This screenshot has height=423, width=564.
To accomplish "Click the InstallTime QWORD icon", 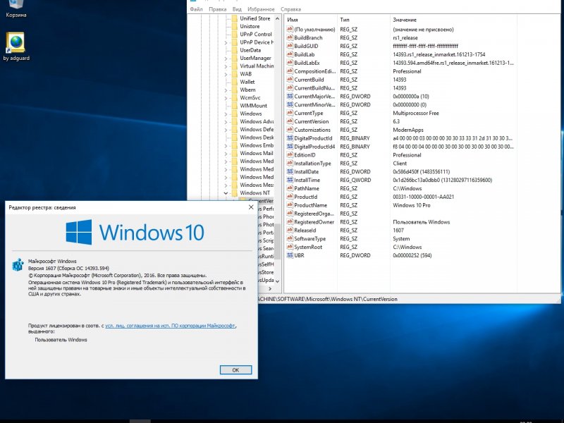I will [x=290, y=180].
